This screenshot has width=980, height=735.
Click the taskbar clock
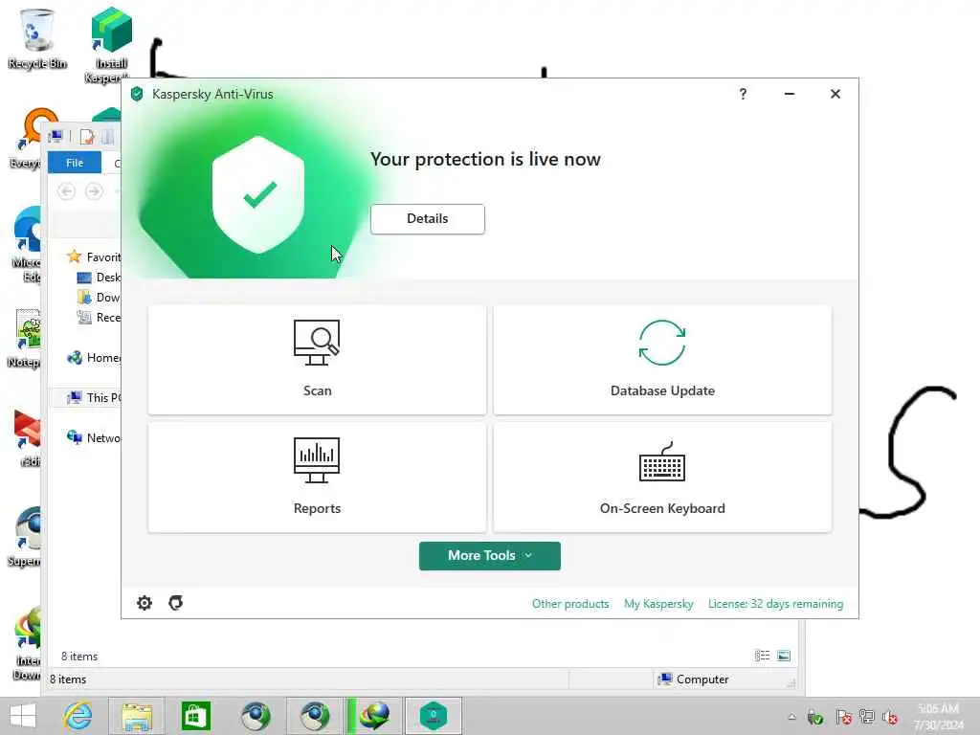938,716
